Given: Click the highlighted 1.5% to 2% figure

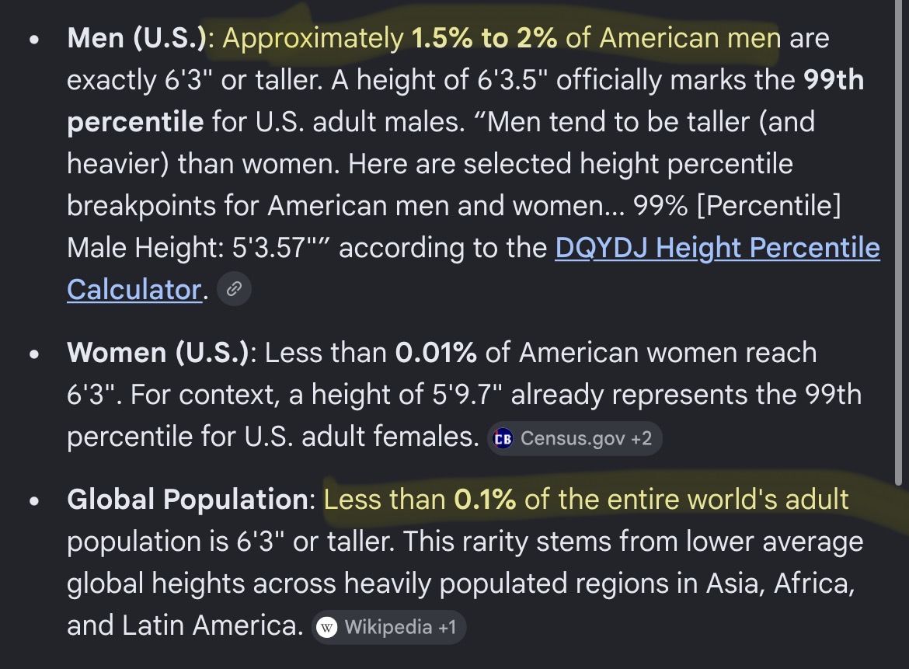Looking at the screenshot, I should 485,38.
